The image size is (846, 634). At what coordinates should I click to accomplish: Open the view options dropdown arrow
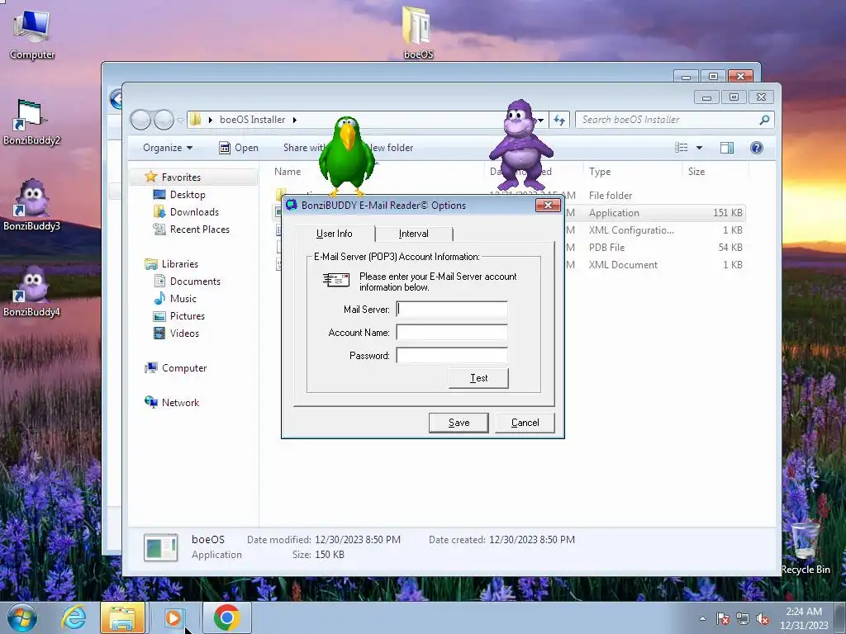(699, 148)
